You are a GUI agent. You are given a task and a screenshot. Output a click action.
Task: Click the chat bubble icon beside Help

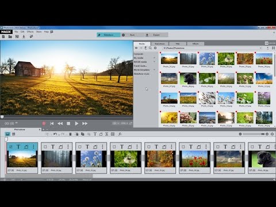[52, 32]
